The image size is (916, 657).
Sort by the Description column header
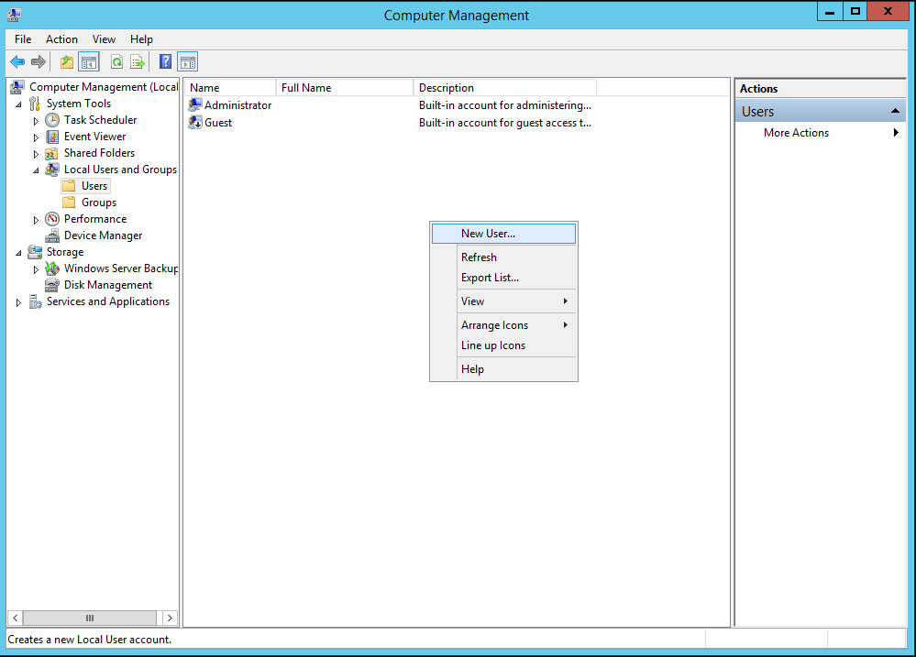tap(504, 88)
